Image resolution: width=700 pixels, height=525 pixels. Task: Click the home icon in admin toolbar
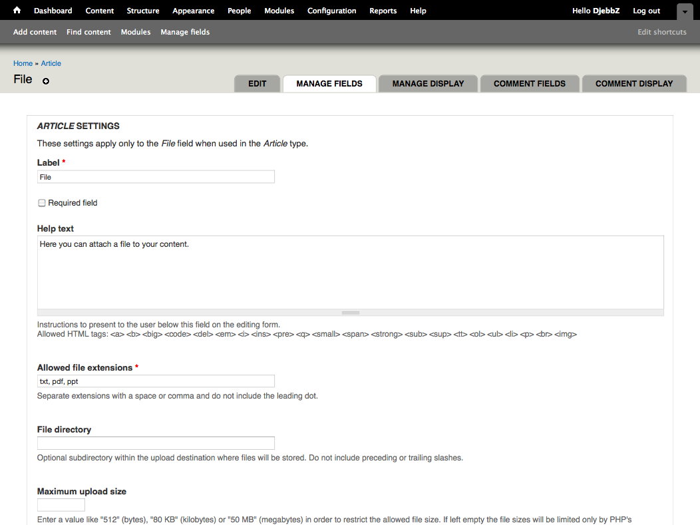click(x=17, y=11)
